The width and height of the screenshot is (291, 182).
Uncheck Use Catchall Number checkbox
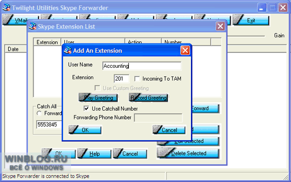(x=86, y=109)
